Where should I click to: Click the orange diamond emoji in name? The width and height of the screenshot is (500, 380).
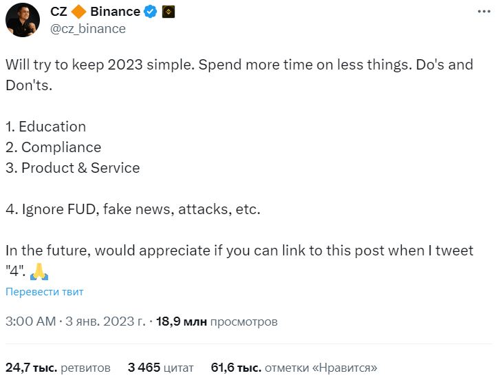click(x=78, y=12)
